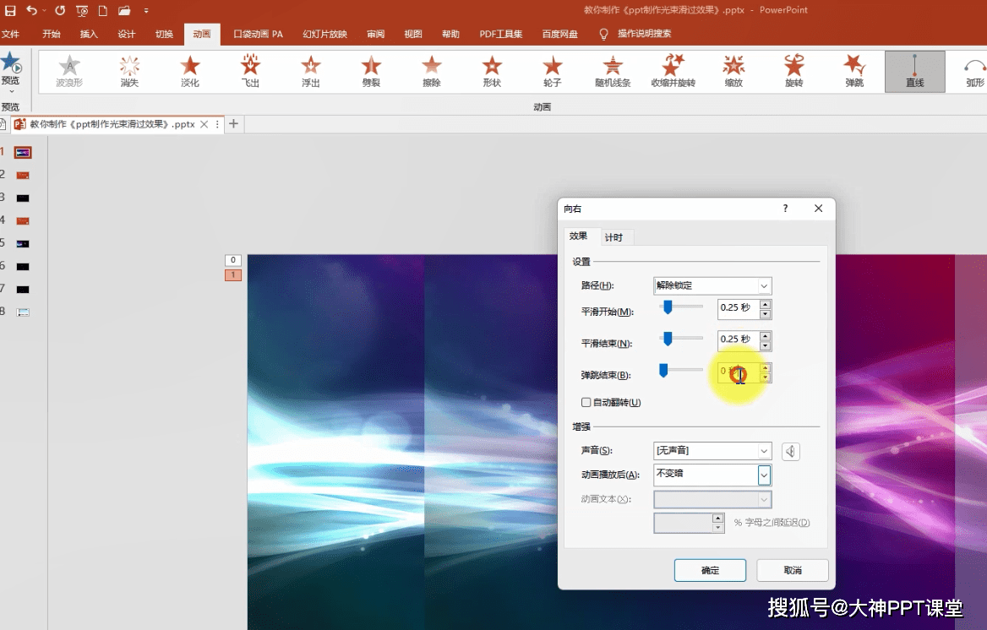987x630 pixels.
Task: Increase 平滑结束 smooth end spinner value
Action: (766, 335)
